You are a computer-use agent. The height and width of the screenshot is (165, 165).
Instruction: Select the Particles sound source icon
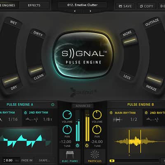point(95,155)
